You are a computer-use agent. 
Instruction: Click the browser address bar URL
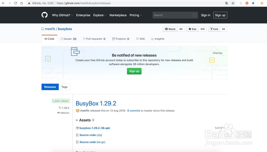coord(84,3)
